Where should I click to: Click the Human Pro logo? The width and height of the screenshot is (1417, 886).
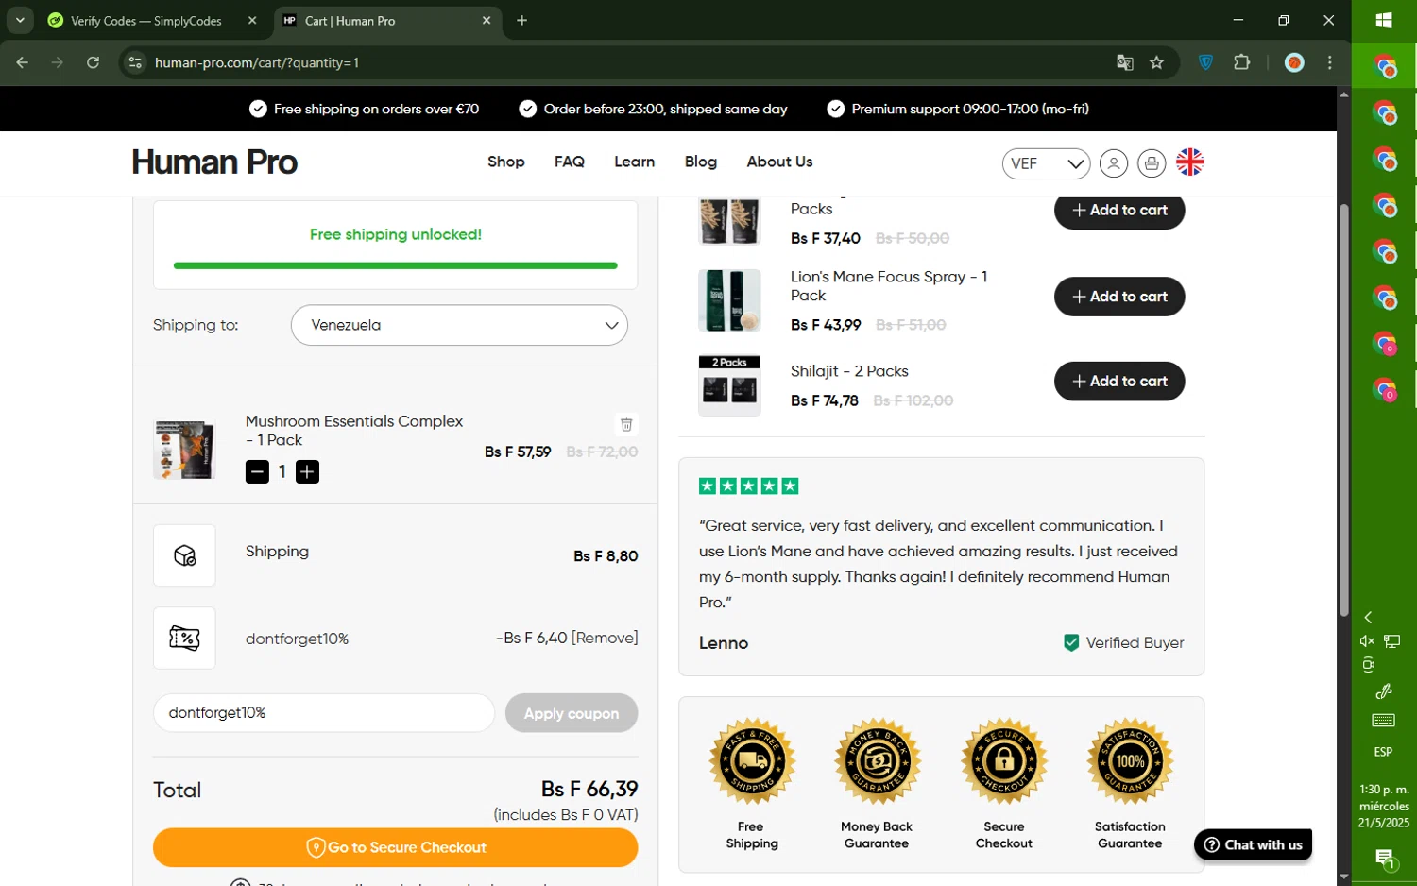[x=214, y=162]
